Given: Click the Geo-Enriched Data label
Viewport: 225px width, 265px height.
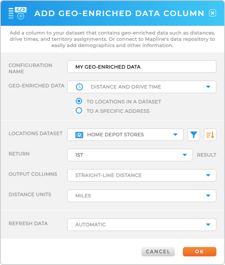Looking at the screenshot, I should (x=36, y=86).
